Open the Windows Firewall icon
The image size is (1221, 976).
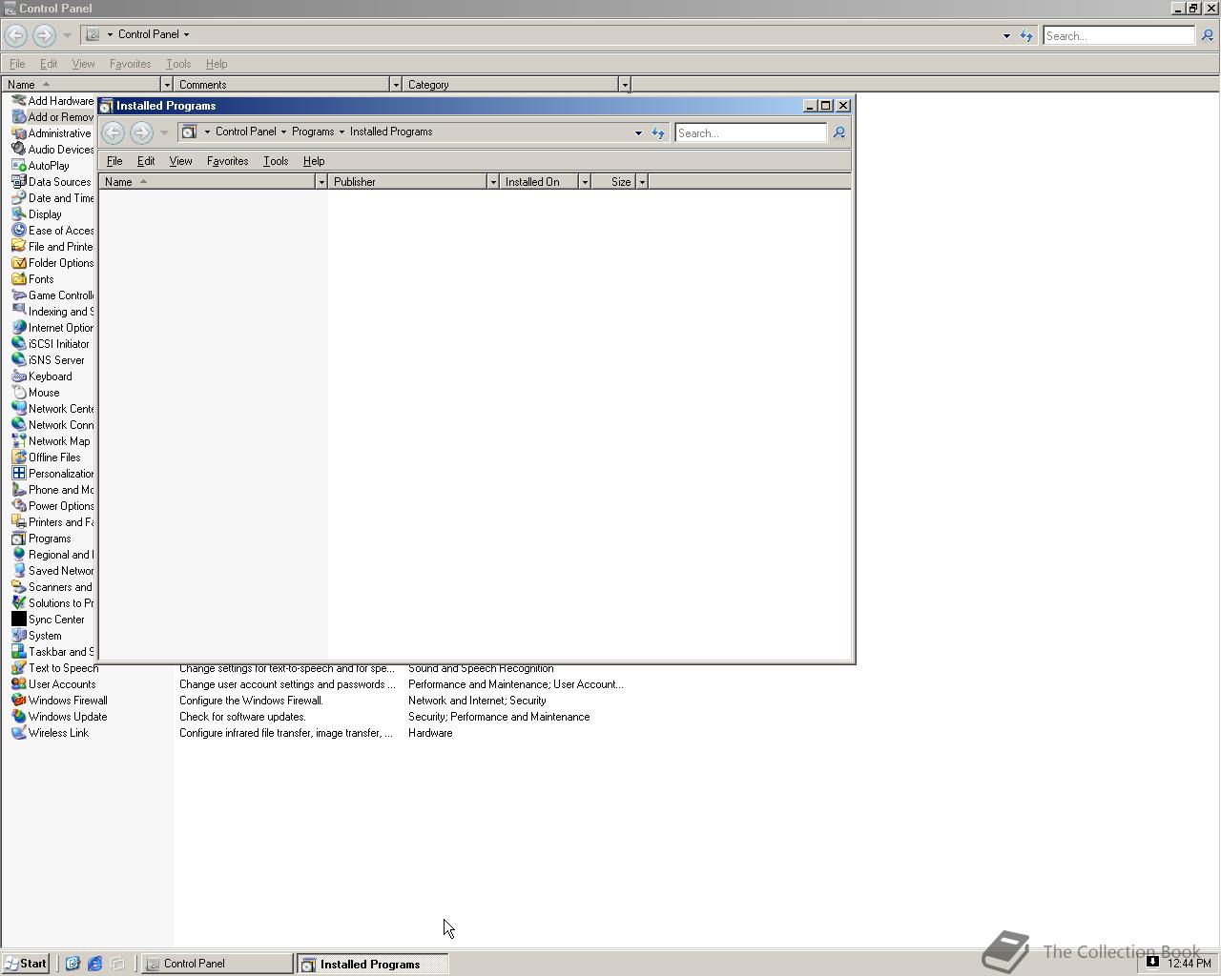point(18,701)
